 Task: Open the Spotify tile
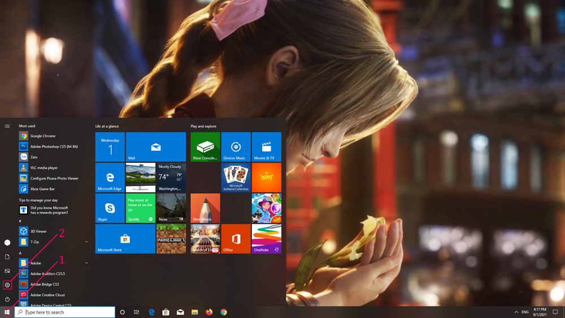click(141, 208)
